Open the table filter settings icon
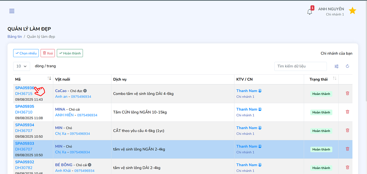This screenshot has width=367, height=174. (x=337, y=66)
